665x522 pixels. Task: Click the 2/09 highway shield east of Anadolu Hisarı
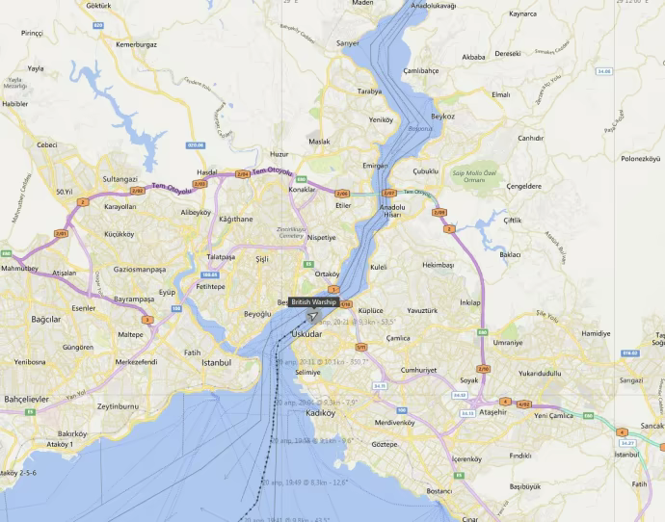[x=439, y=212]
